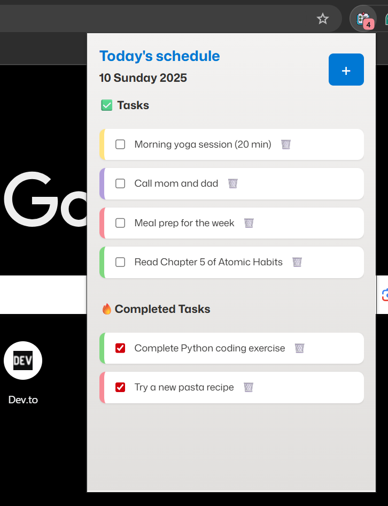Image resolution: width=388 pixels, height=506 pixels.
Task: Remove the Meal prep for the week task
Action: pos(249,223)
